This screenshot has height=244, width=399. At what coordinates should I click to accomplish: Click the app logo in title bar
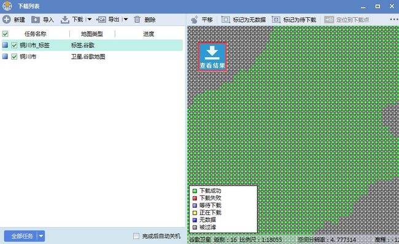pyautogui.click(x=7, y=6)
